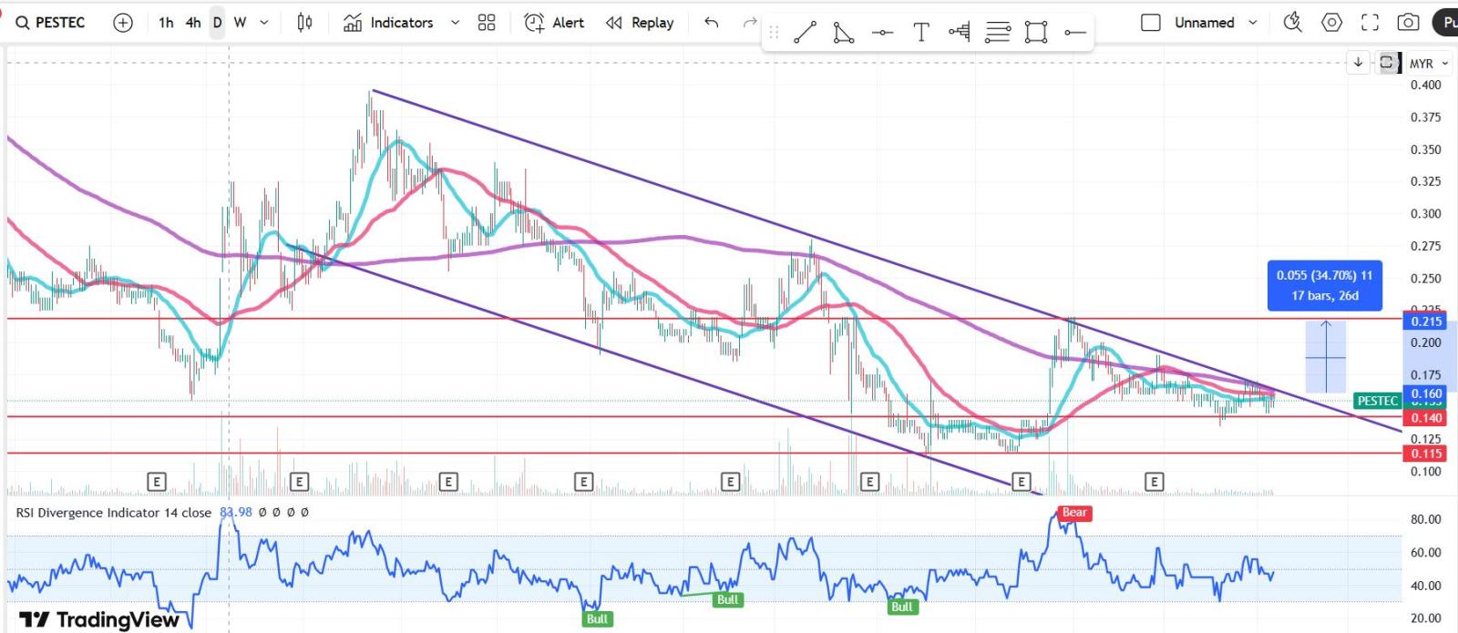Click the 0.300 price scale value
The height and width of the screenshot is (633, 1458).
[1426, 214]
